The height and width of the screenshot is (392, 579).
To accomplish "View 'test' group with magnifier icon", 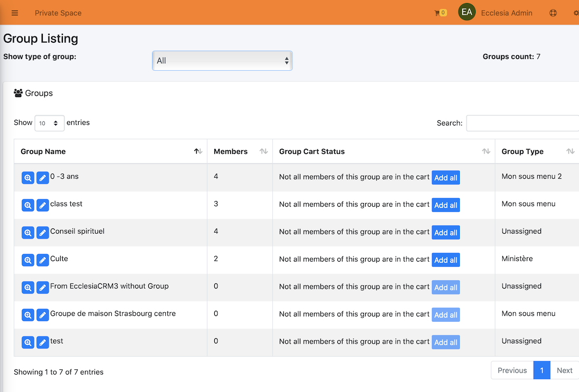I will [28, 342].
